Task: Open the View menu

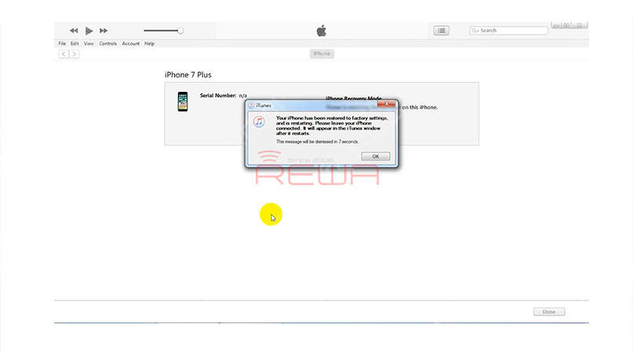Action: [x=89, y=44]
